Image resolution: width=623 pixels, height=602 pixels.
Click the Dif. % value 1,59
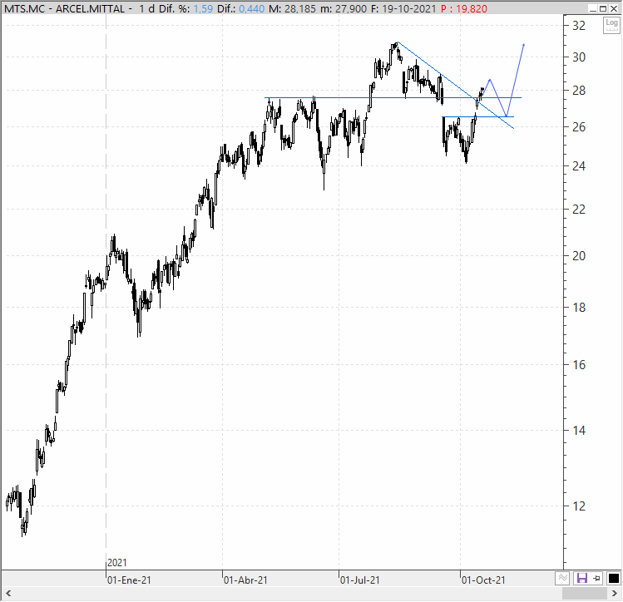[204, 9]
